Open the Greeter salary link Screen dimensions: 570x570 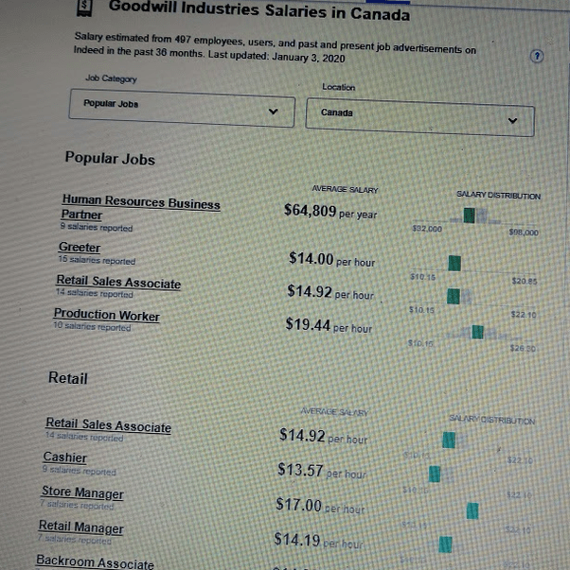tap(80, 248)
